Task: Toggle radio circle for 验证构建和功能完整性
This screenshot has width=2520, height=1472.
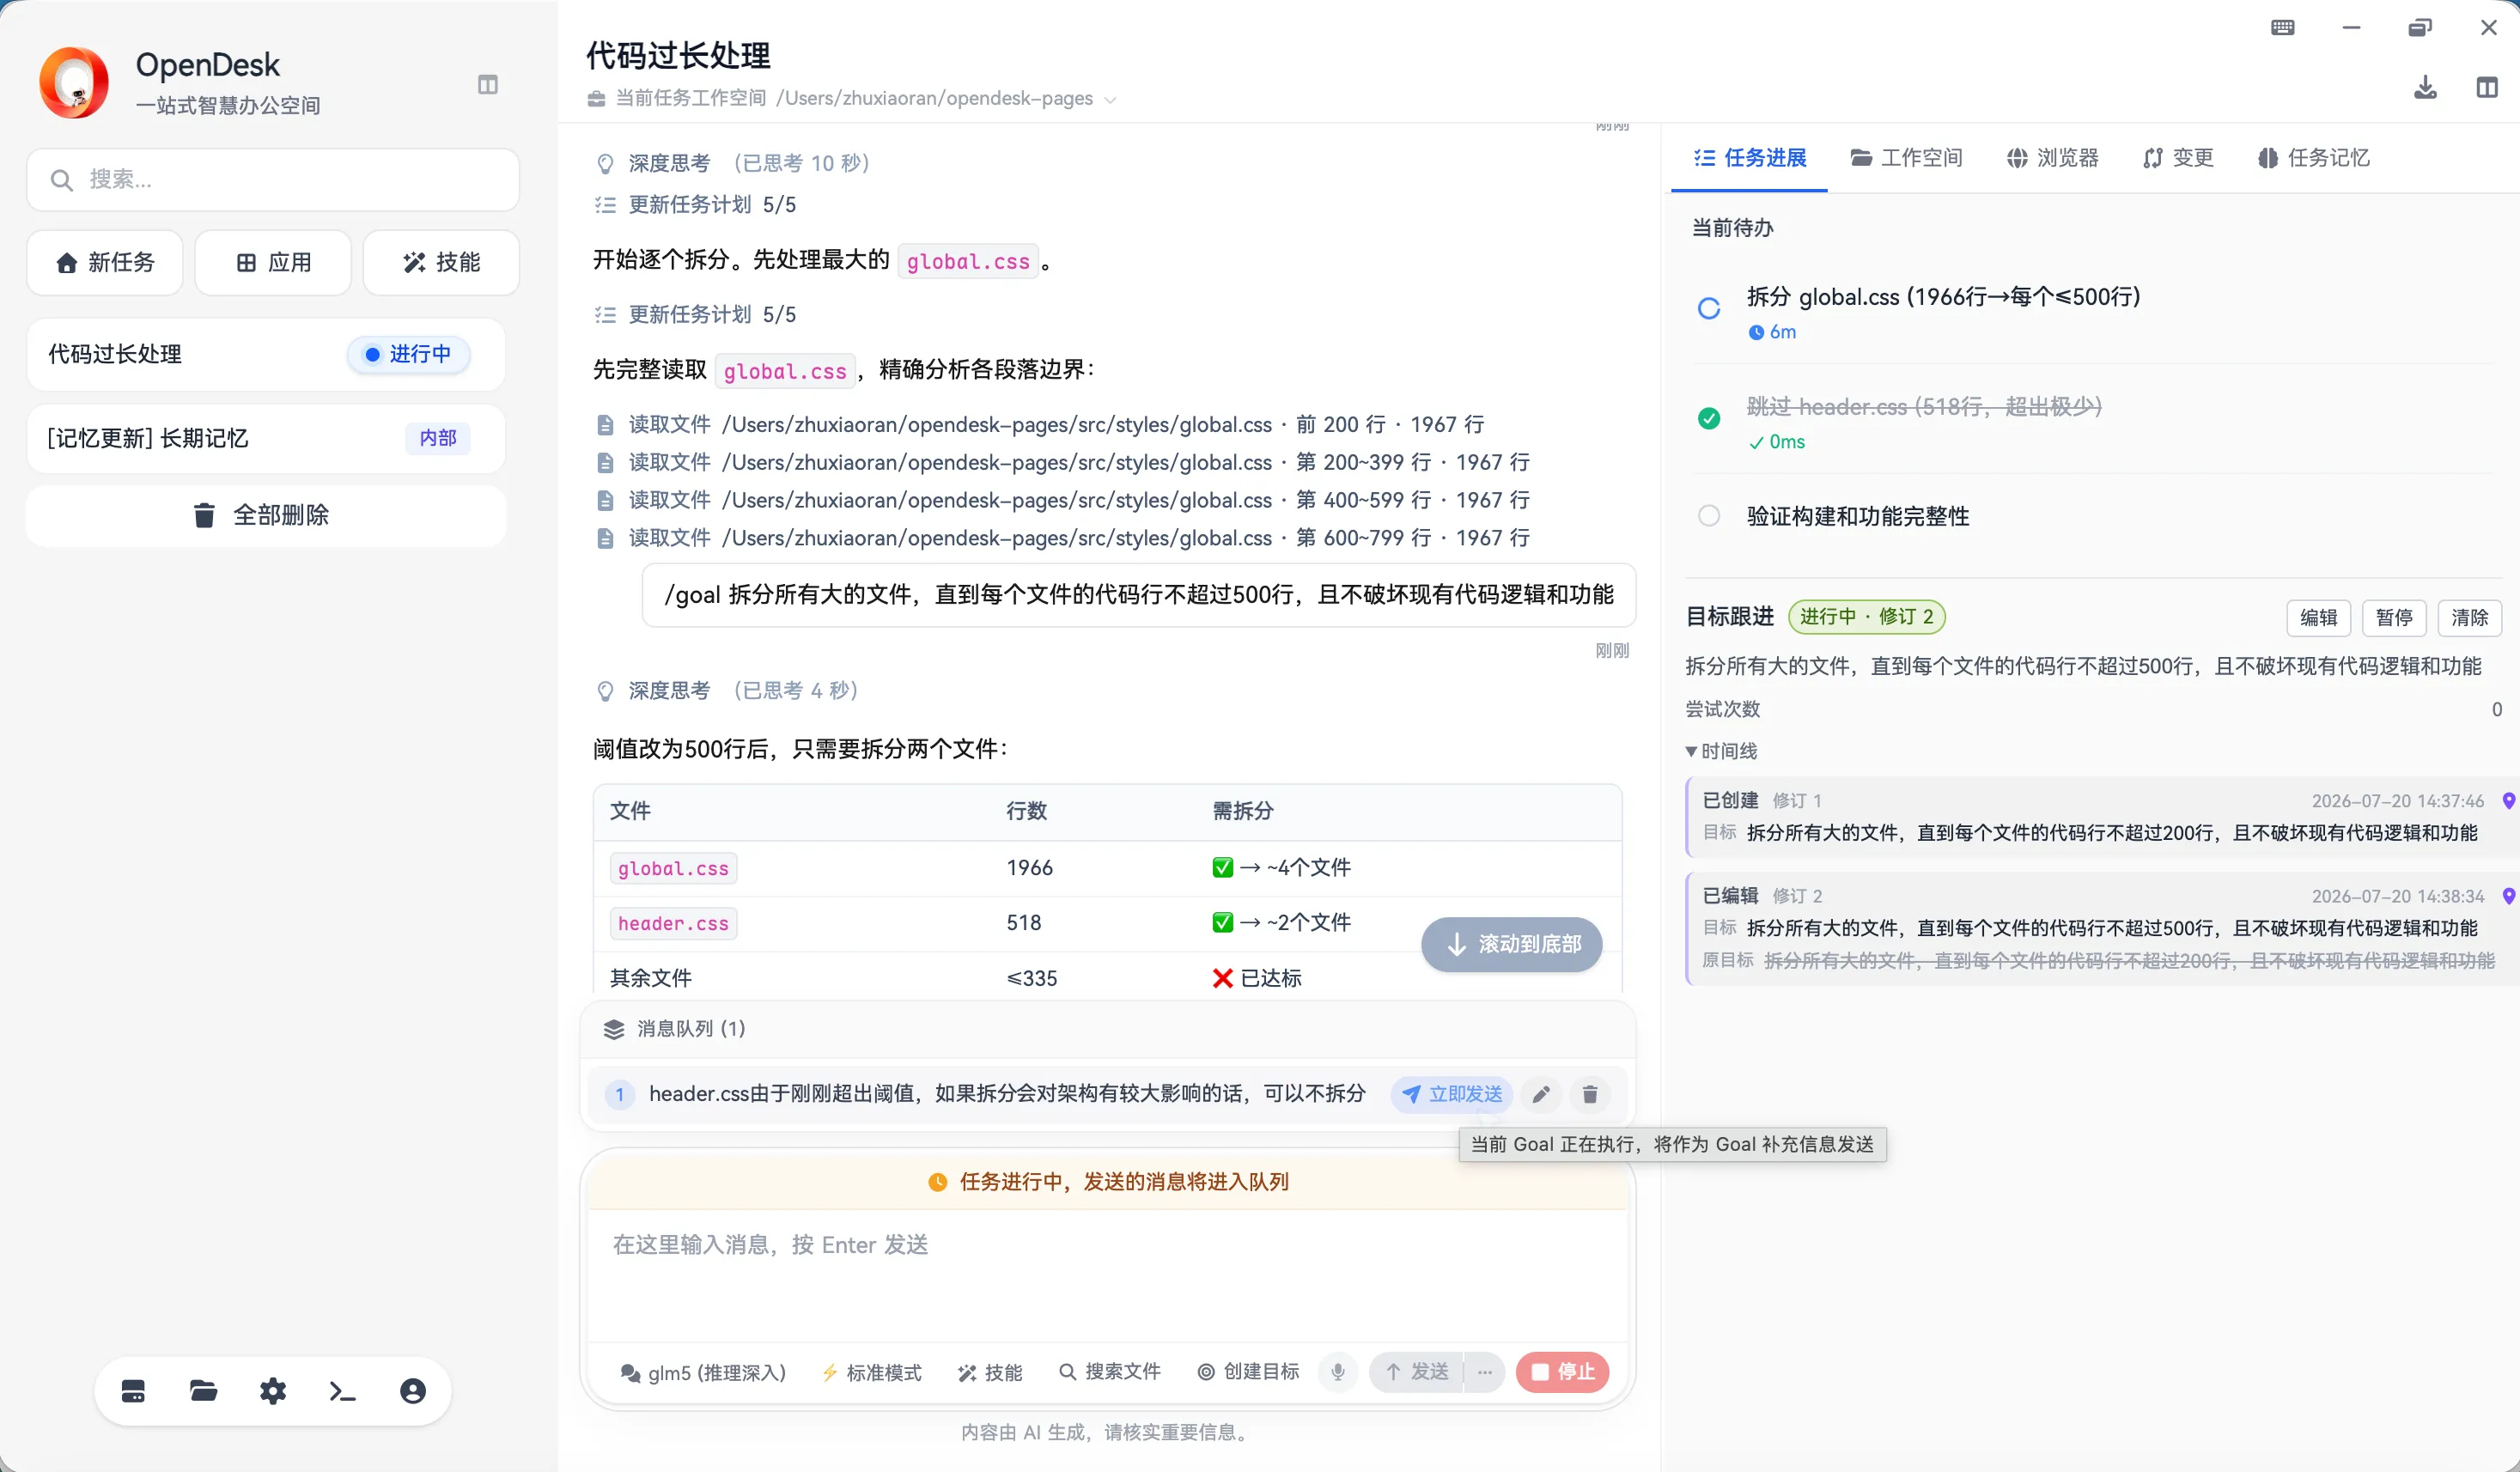Action: tap(1709, 516)
